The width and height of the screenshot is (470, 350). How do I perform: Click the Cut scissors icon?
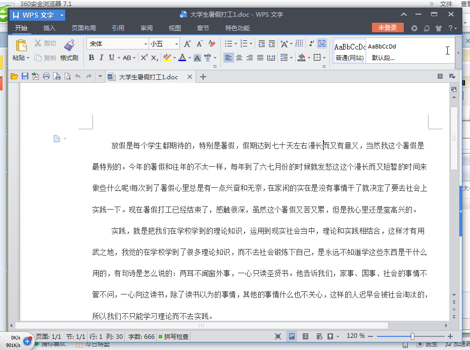point(37,43)
